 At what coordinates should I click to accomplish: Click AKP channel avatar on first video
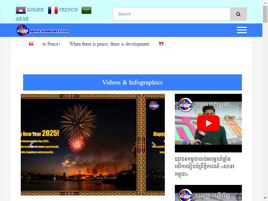[186, 105]
